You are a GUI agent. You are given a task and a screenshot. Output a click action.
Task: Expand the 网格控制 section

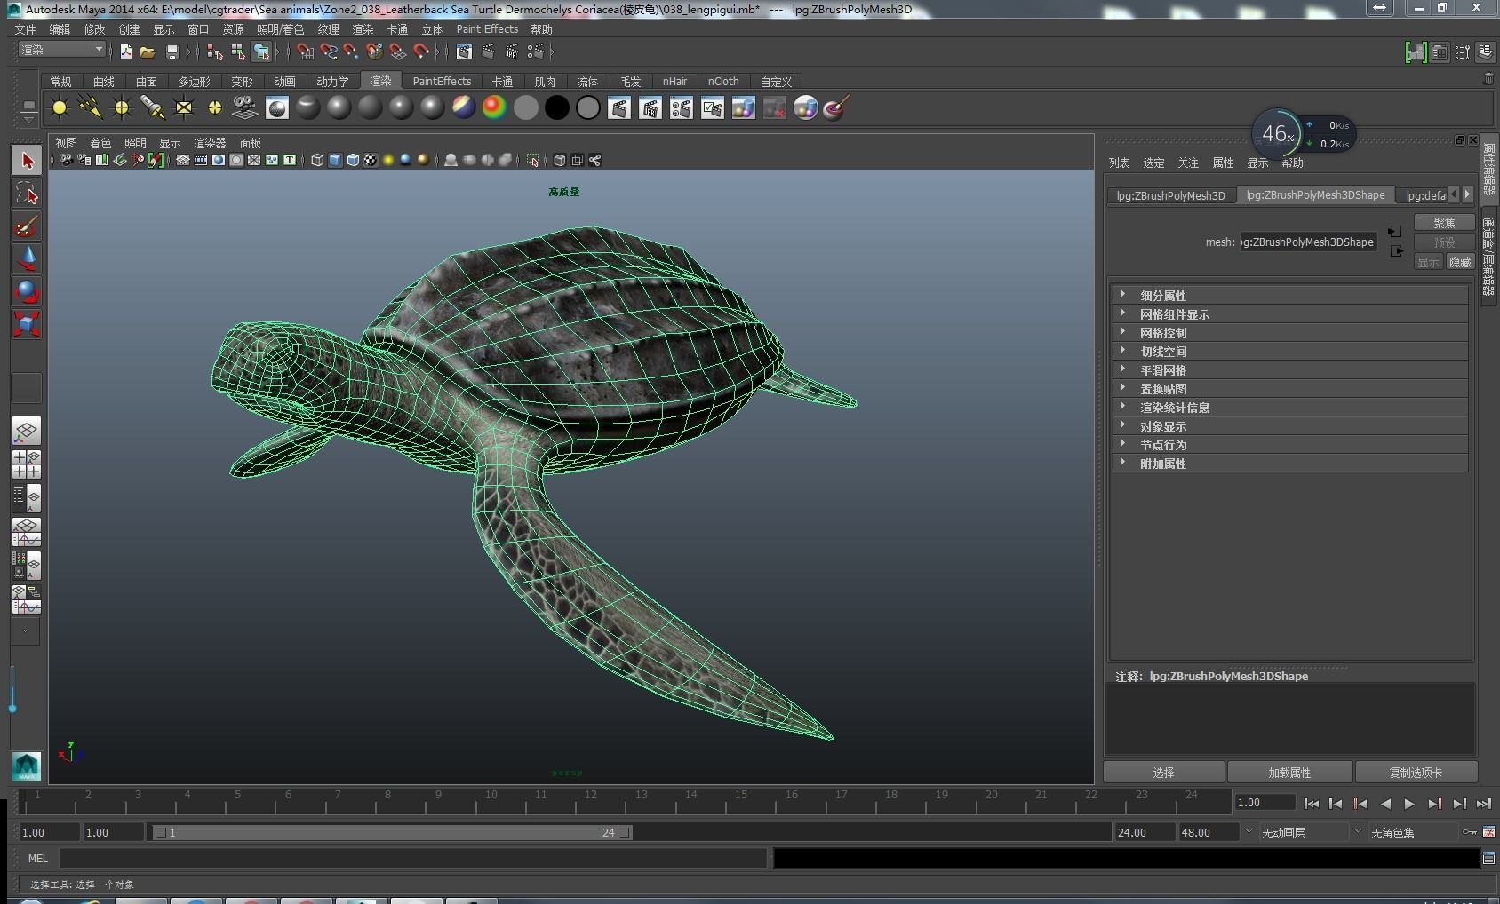click(1289, 333)
